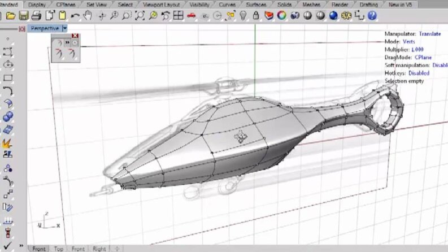Click the Zoom Extents icon

coord(140,16)
